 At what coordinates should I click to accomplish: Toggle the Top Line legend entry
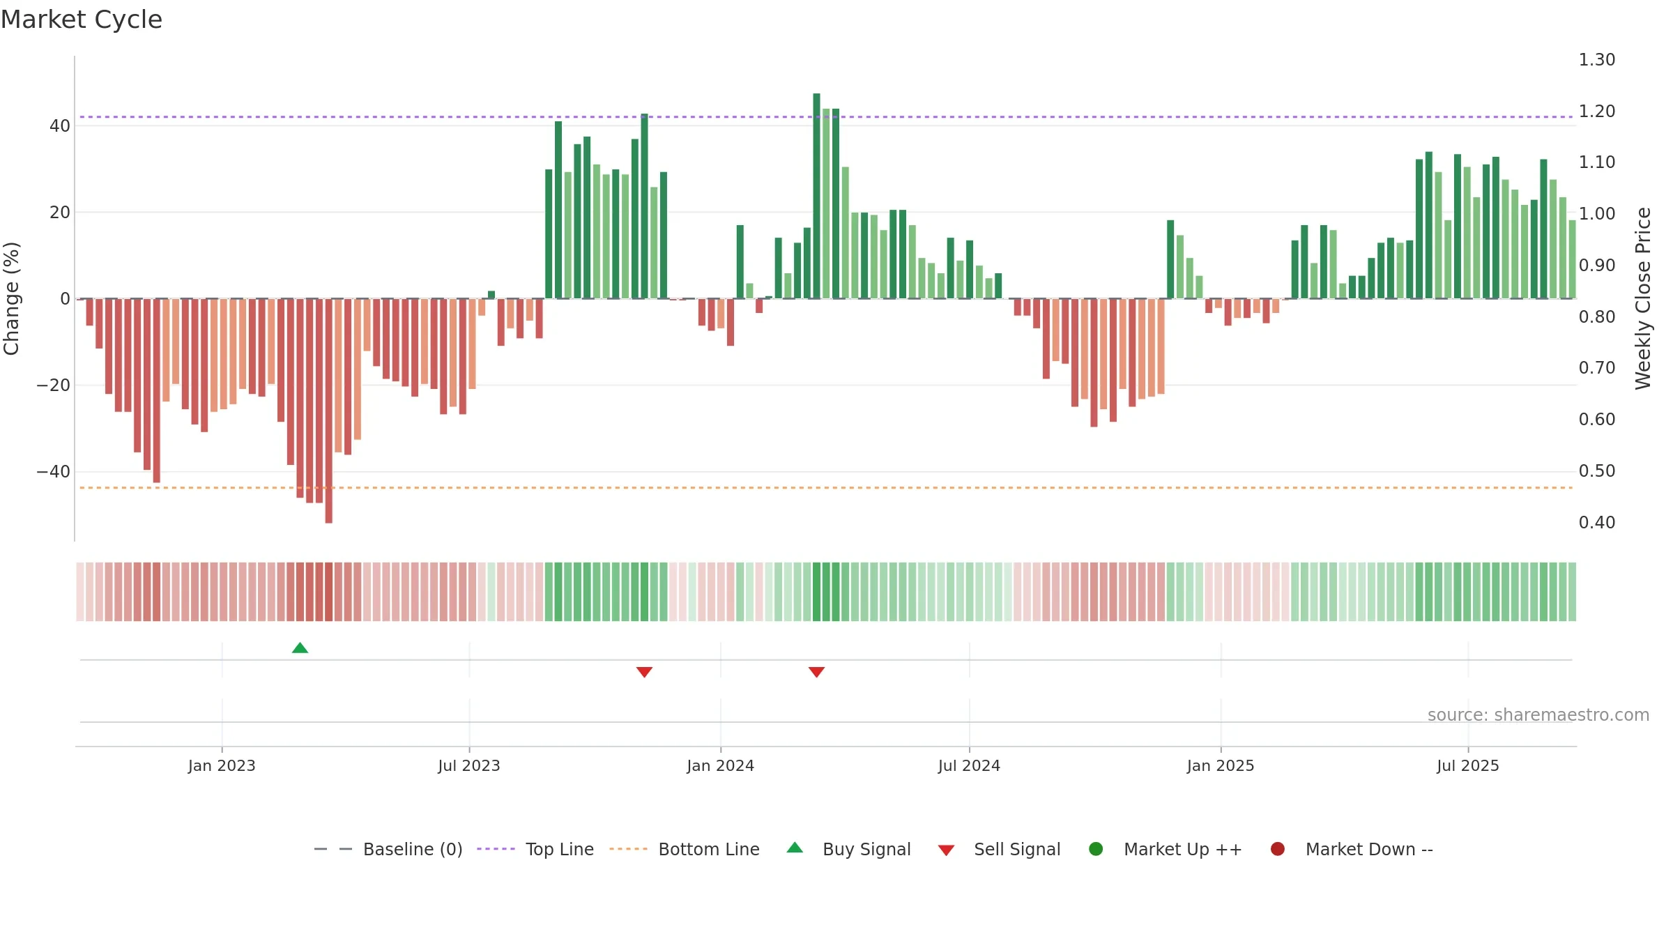[x=535, y=849]
